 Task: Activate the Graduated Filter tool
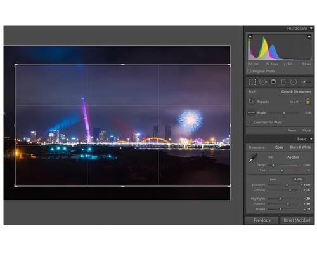283,82
